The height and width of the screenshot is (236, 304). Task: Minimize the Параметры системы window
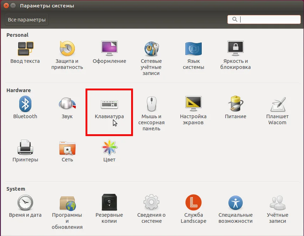pos(13,5)
